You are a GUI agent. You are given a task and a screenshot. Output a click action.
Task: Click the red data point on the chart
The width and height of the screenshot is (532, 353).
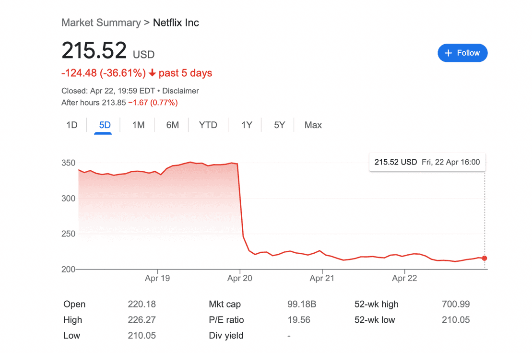tap(485, 258)
